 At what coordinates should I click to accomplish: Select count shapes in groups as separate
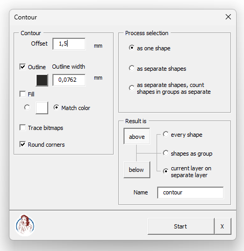click(x=131, y=88)
